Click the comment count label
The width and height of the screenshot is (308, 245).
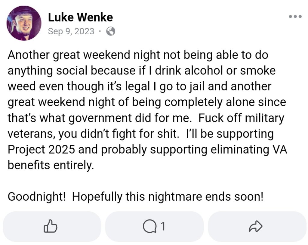coord(162,226)
